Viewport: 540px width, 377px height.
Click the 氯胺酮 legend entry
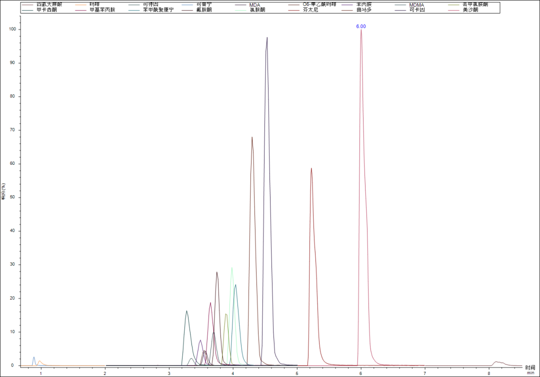pos(250,9)
